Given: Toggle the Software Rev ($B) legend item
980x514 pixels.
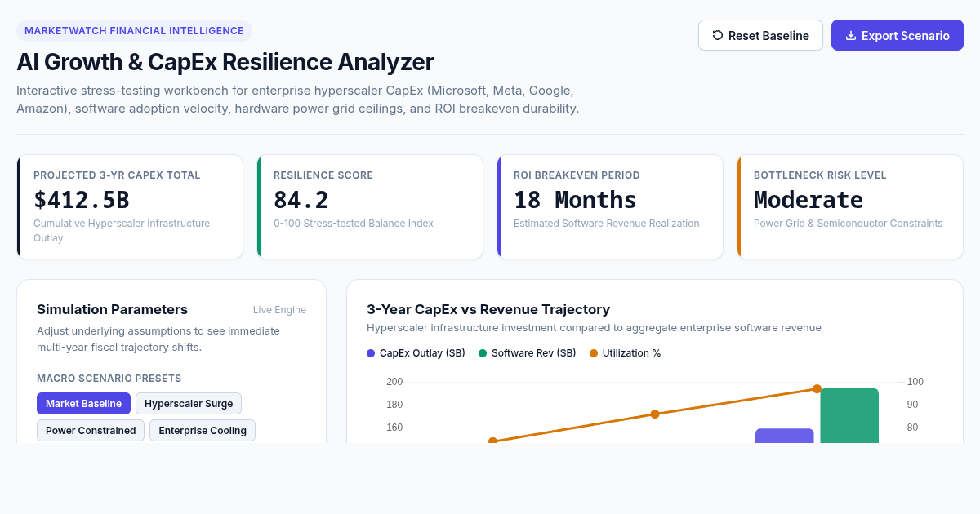Looking at the screenshot, I should [x=527, y=353].
